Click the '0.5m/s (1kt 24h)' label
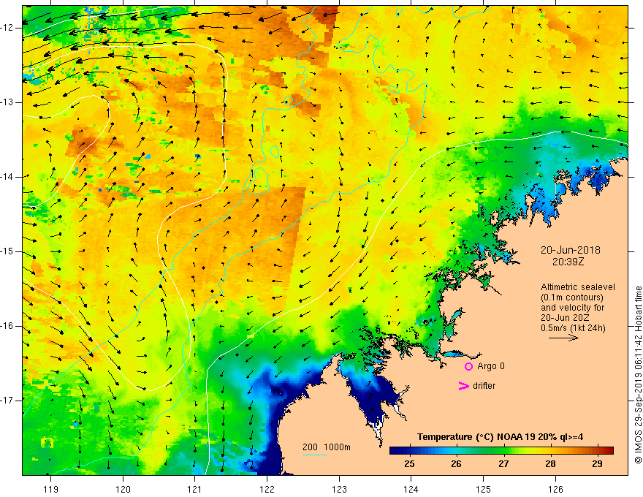Image resolution: width=643 pixels, height=497 pixels. pyautogui.click(x=573, y=328)
